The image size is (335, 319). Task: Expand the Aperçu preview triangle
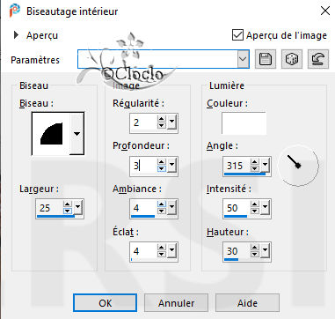pos(16,35)
